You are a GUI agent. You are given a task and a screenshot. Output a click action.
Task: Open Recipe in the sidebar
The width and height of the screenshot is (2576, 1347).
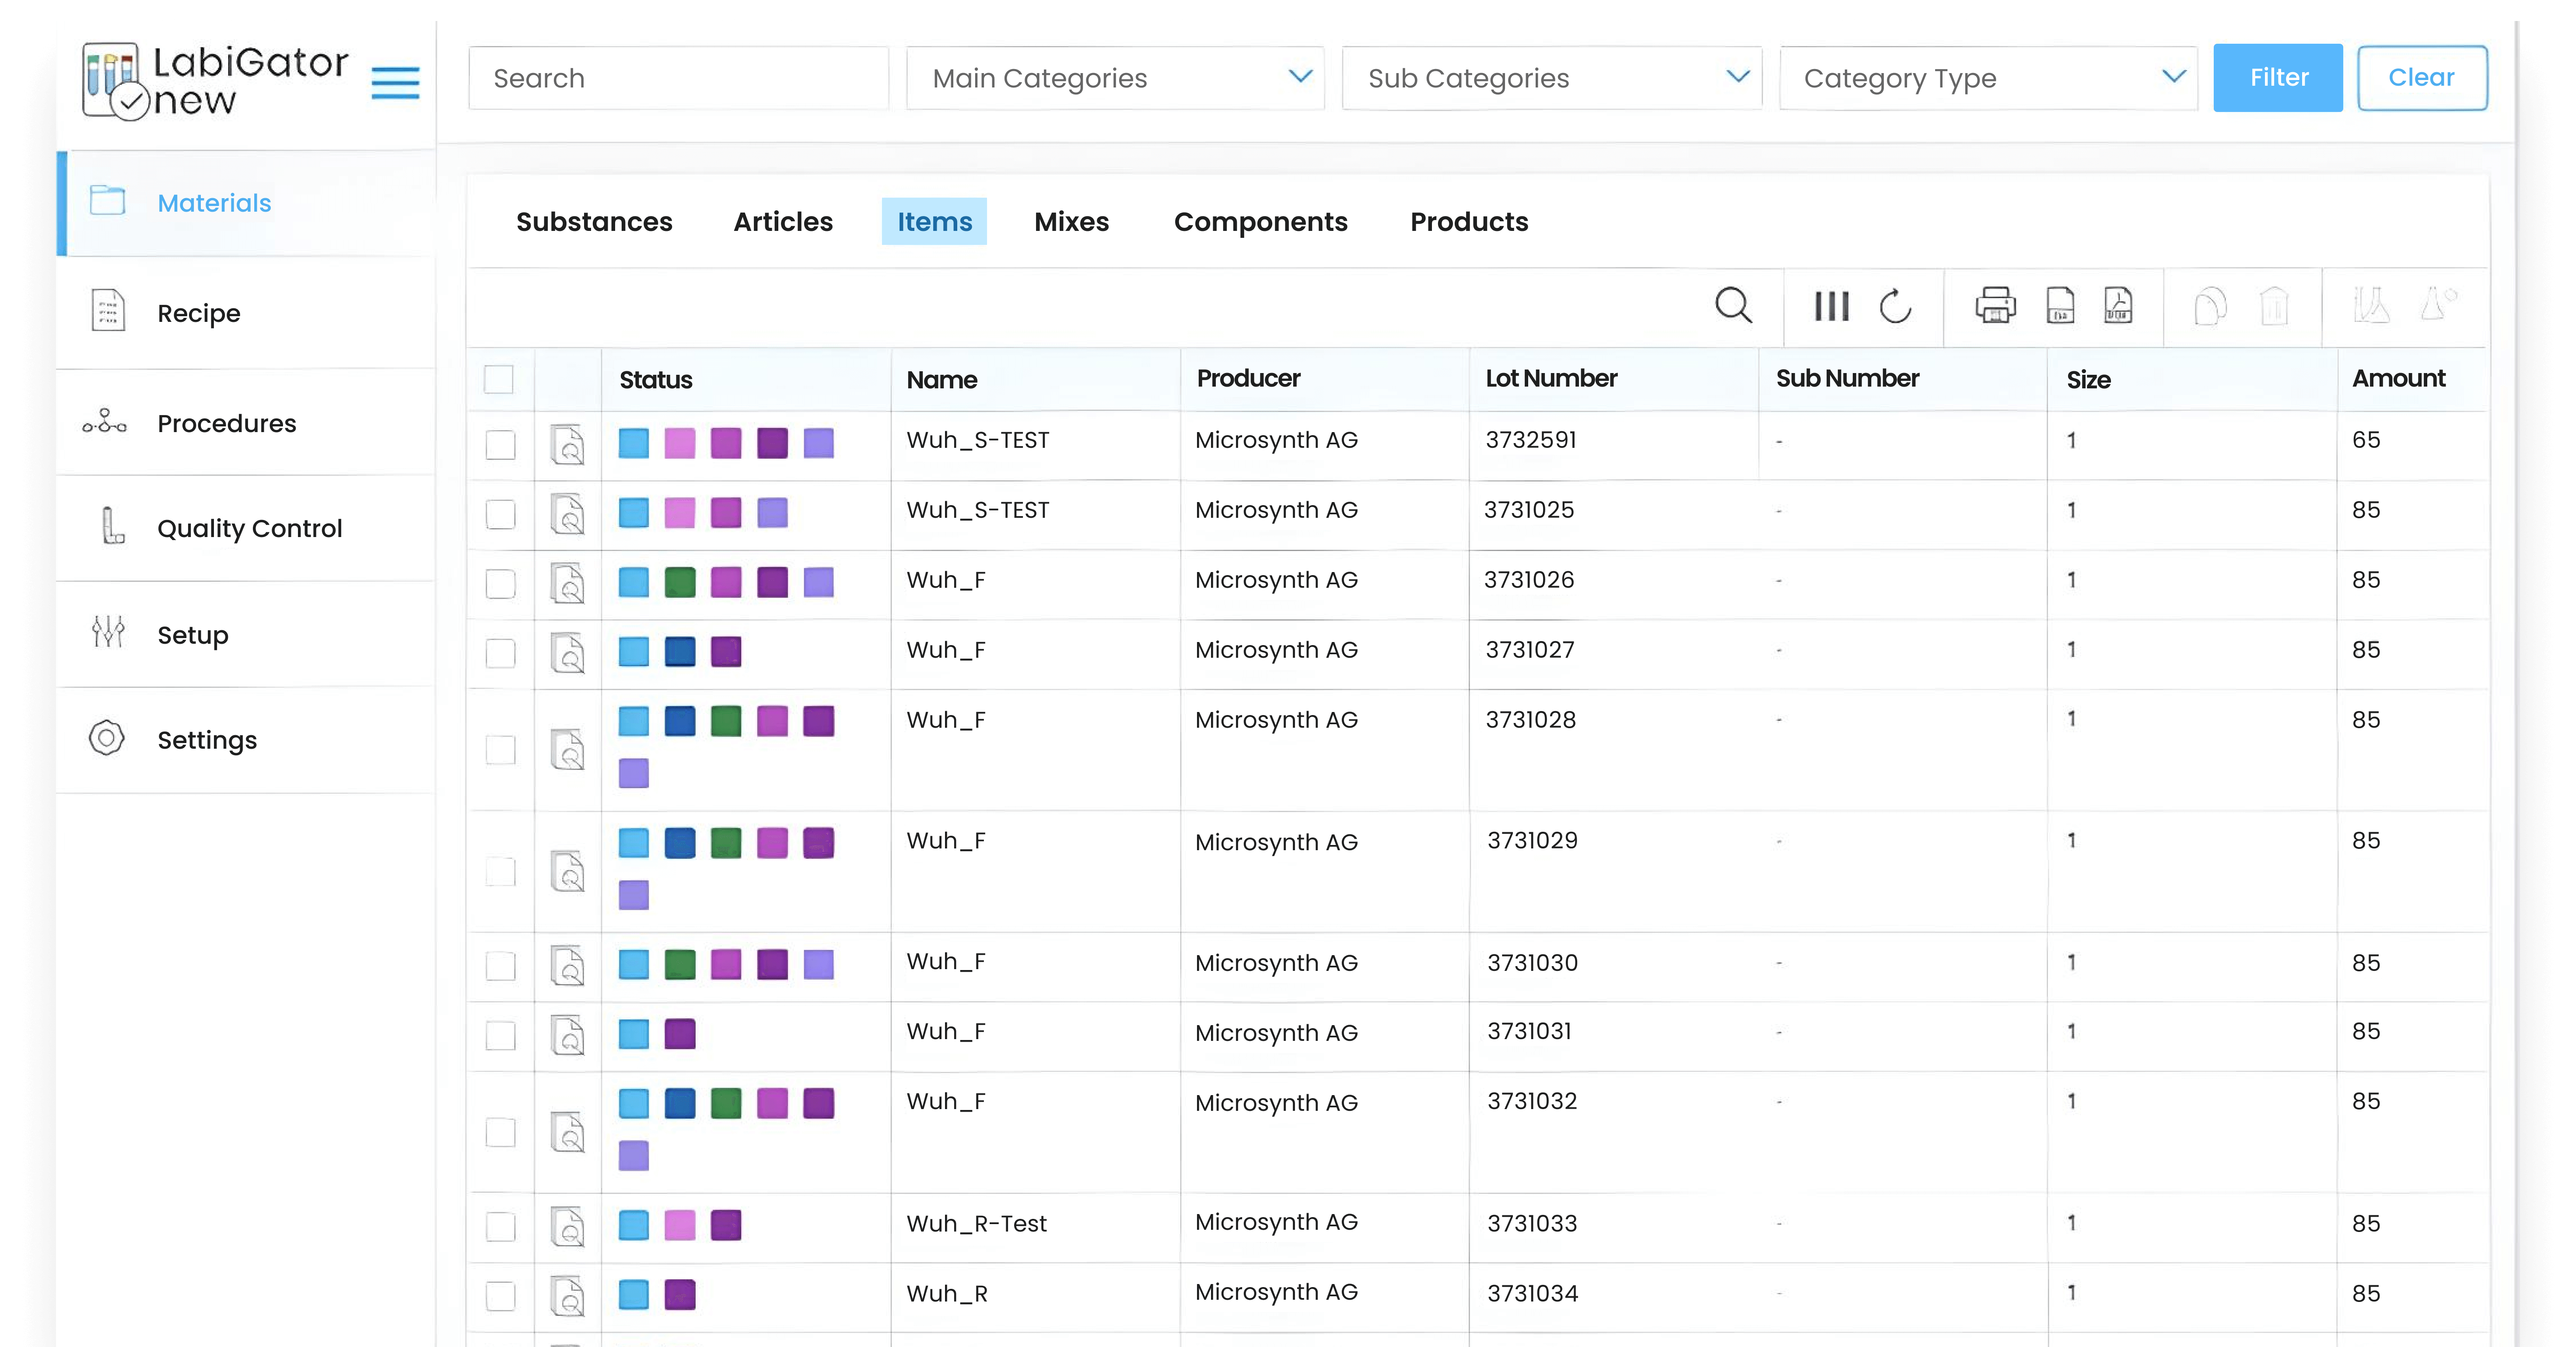(246, 313)
